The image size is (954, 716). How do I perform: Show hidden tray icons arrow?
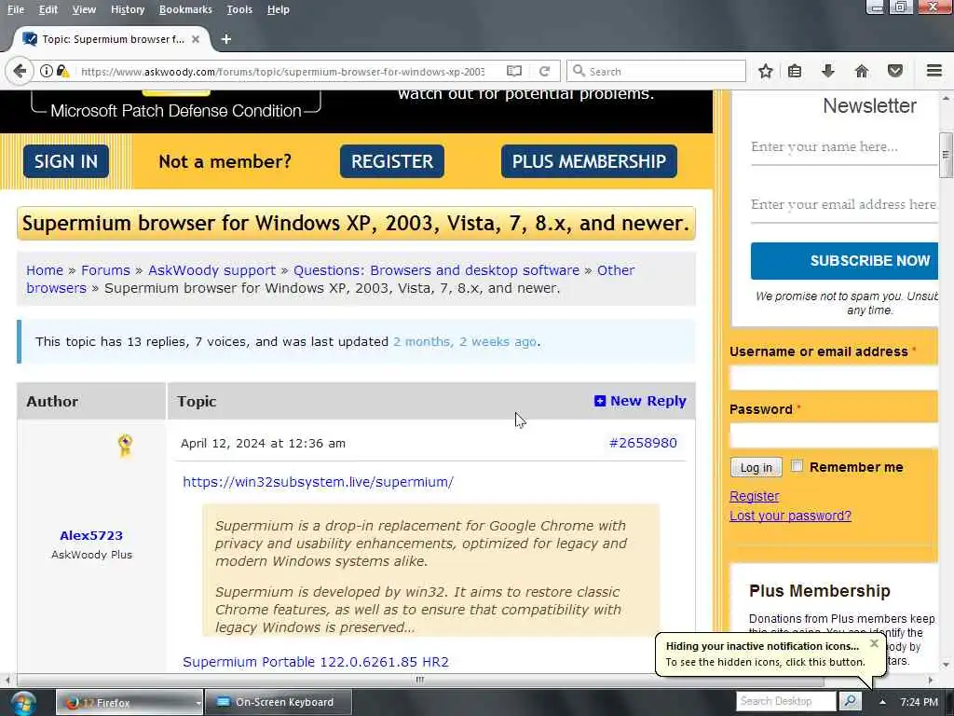point(882,702)
